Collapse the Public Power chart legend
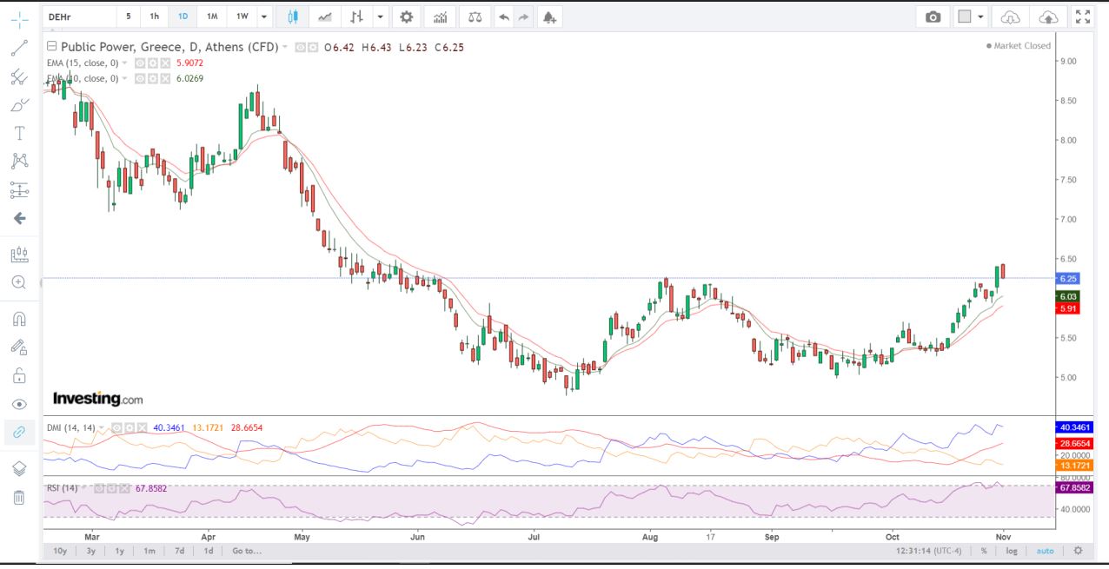Image resolution: width=1109 pixels, height=569 pixels. [52, 47]
